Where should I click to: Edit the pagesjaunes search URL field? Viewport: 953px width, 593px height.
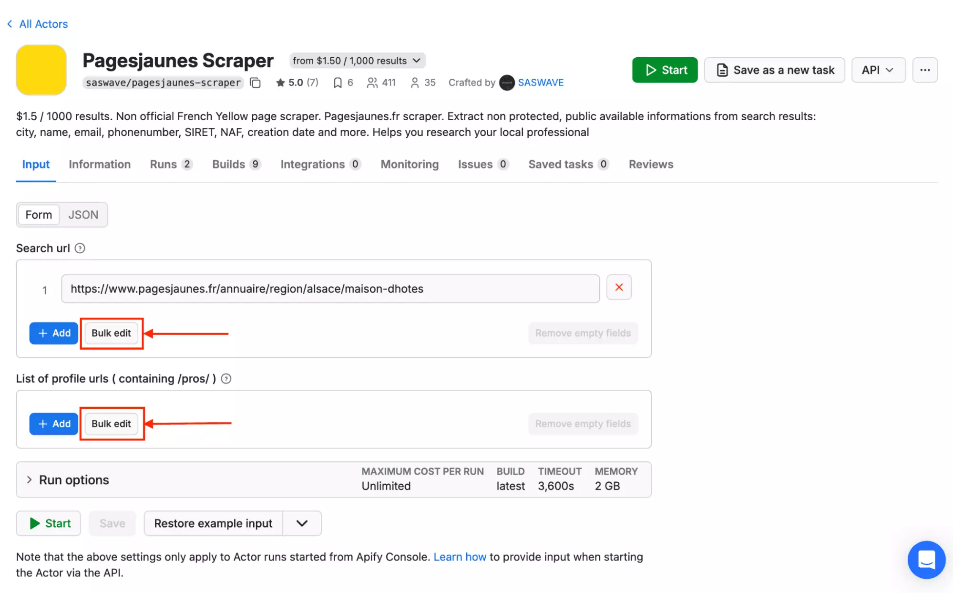point(330,289)
